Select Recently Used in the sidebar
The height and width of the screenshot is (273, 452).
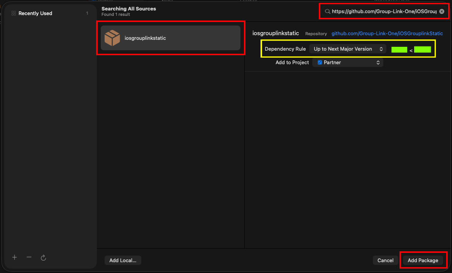pos(50,13)
